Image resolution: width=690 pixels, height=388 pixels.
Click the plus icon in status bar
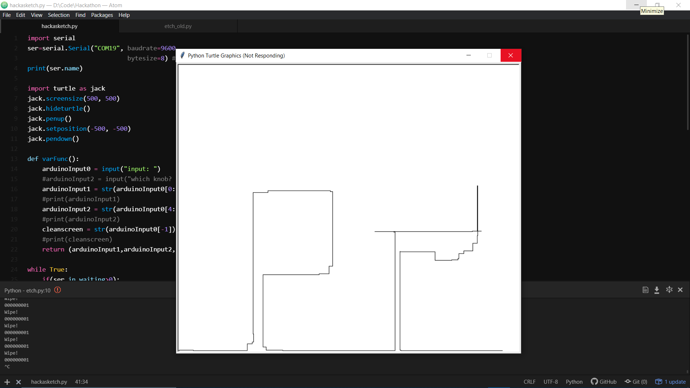pos(7,382)
